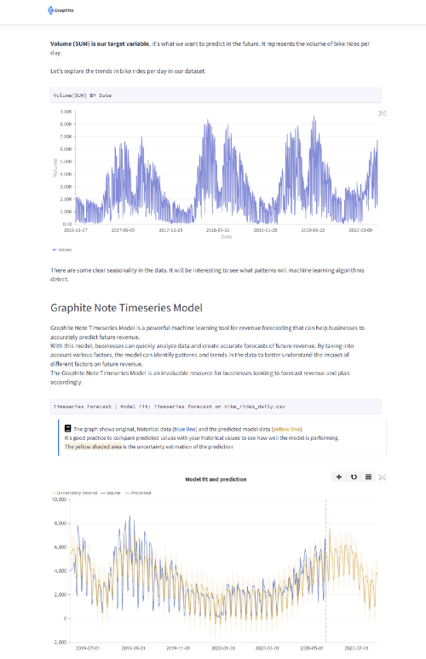Expand the Model fit chart fullscreen

382,477
